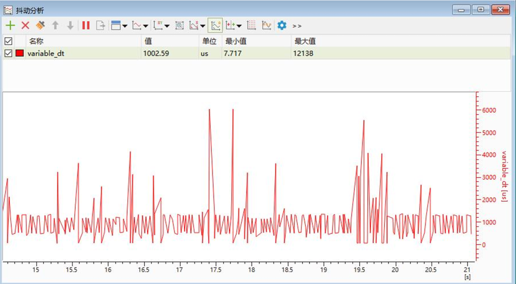Click the export document icon with arrow
This screenshot has width=516, height=284.
pyautogui.click(x=101, y=25)
